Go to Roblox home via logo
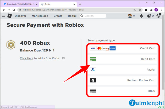The width and height of the screenshot is (165, 109). click(x=10, y=16)
